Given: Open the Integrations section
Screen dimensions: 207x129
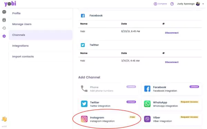Looking at the screenshot, I should [x=40, y=46].
